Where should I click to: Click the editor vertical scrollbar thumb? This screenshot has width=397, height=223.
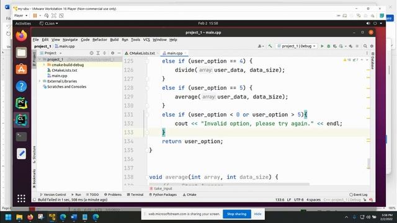[x=368, y=164]
